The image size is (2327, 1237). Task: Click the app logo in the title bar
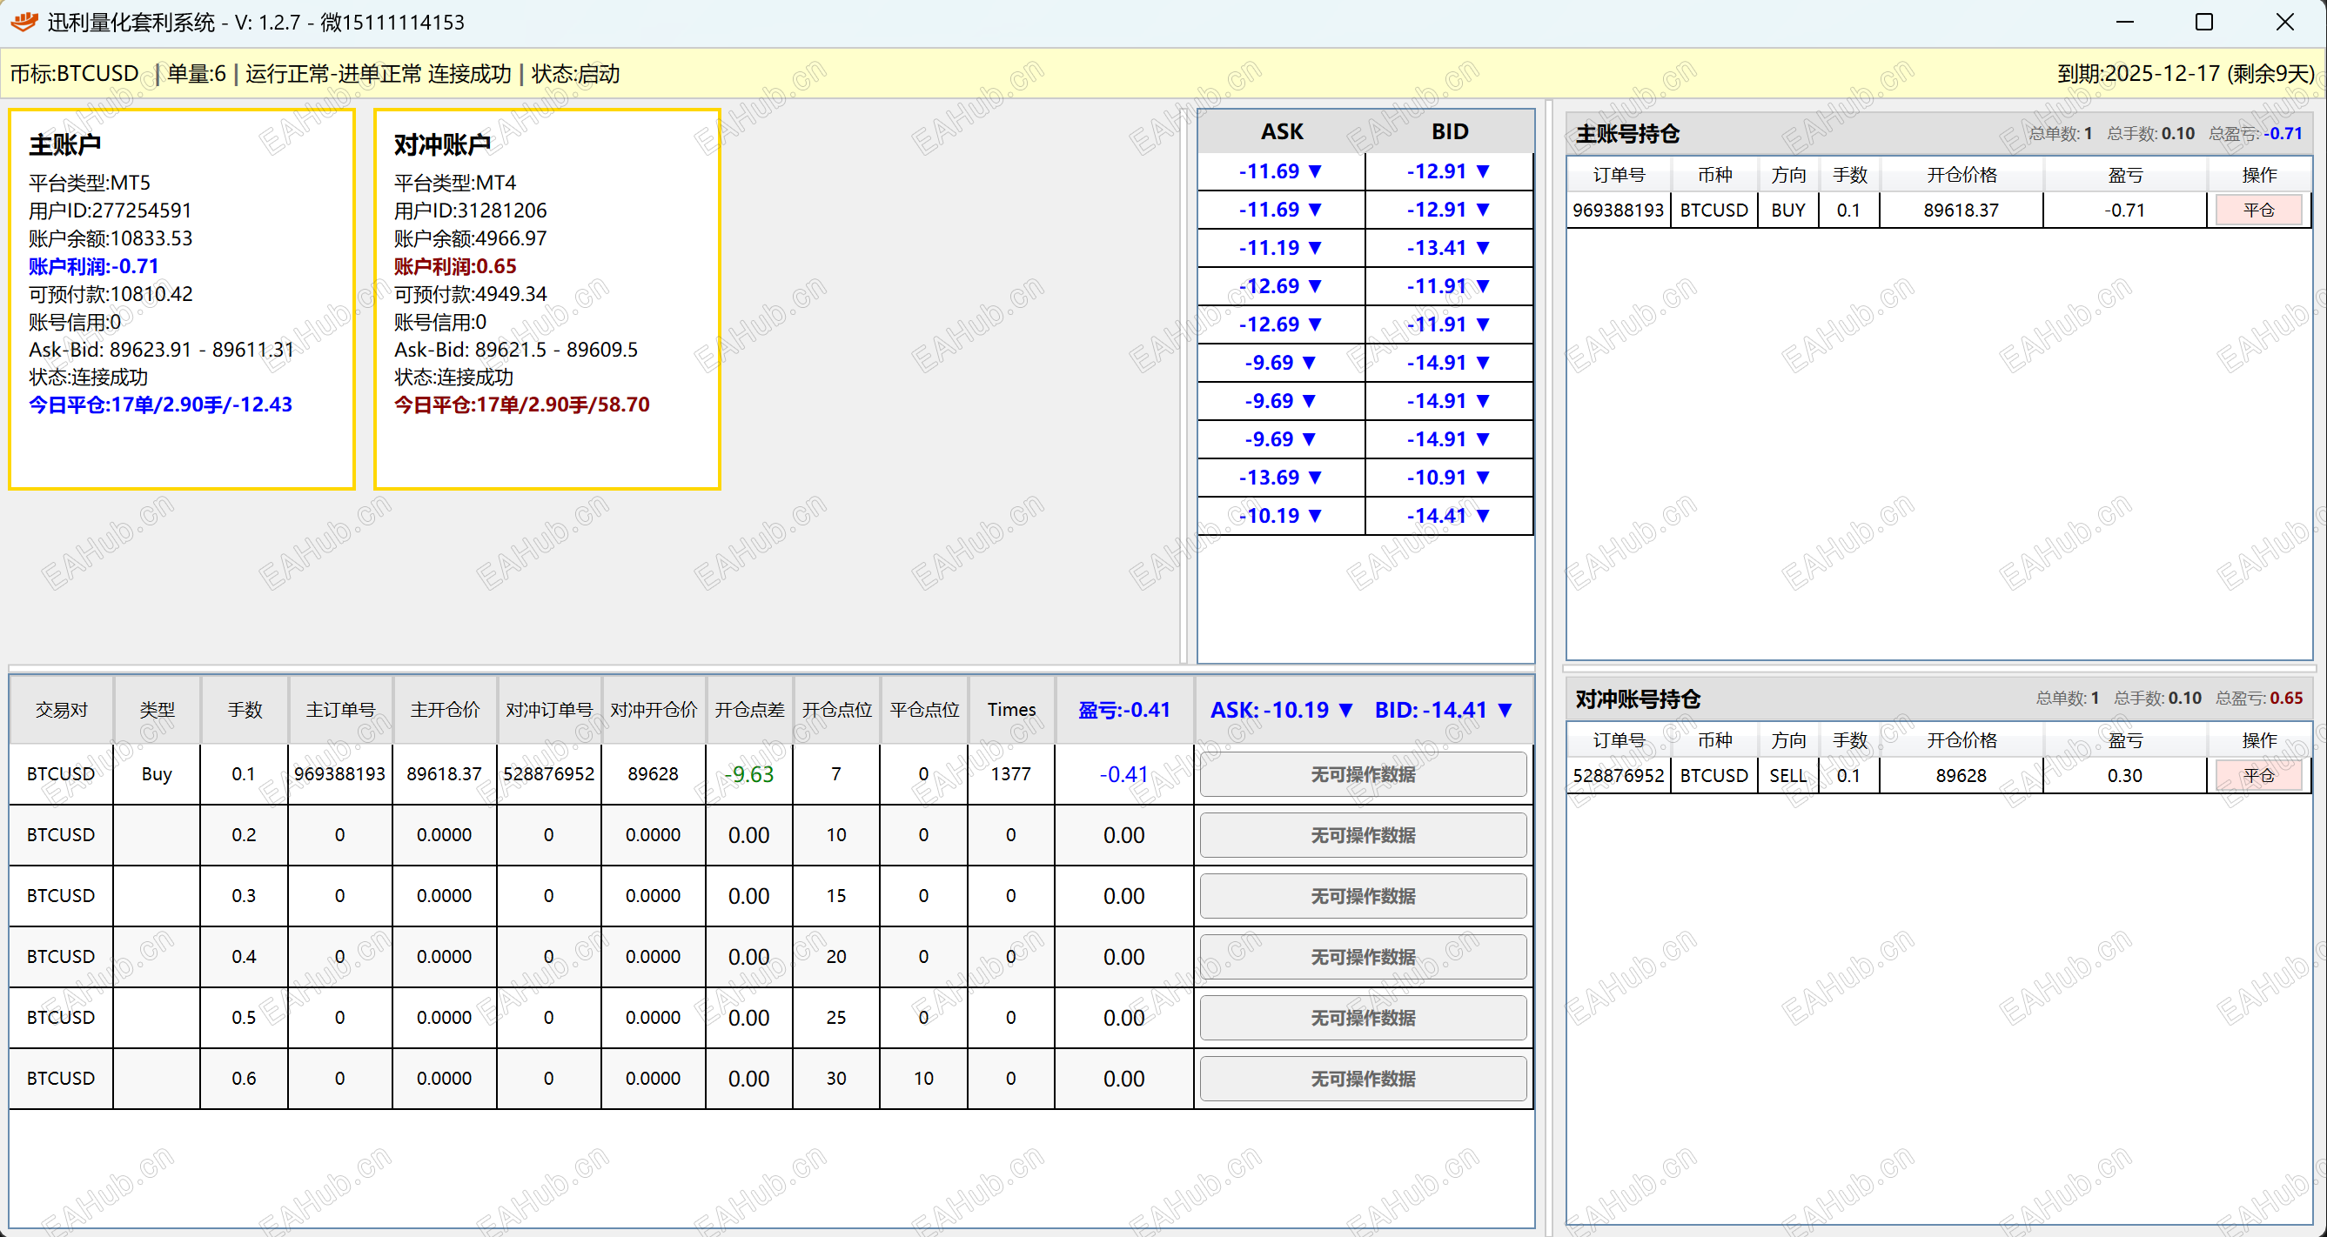(x=23, y=21)
